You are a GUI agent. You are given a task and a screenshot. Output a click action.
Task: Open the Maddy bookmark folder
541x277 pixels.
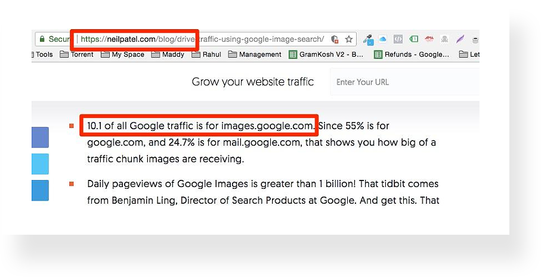[x=168, y=54]
